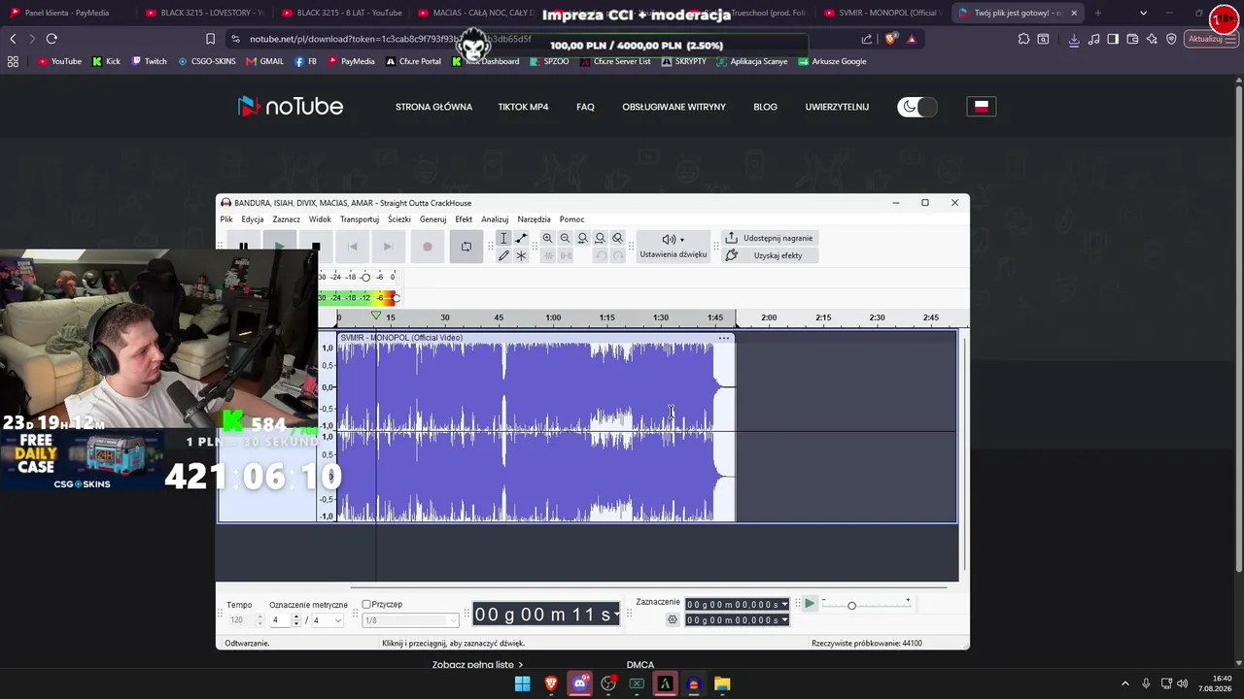Screen dimensions: 1244x699
Task: Switch to the SVMIR - MONOPOL browser tab
Action: tap(881, 13)
